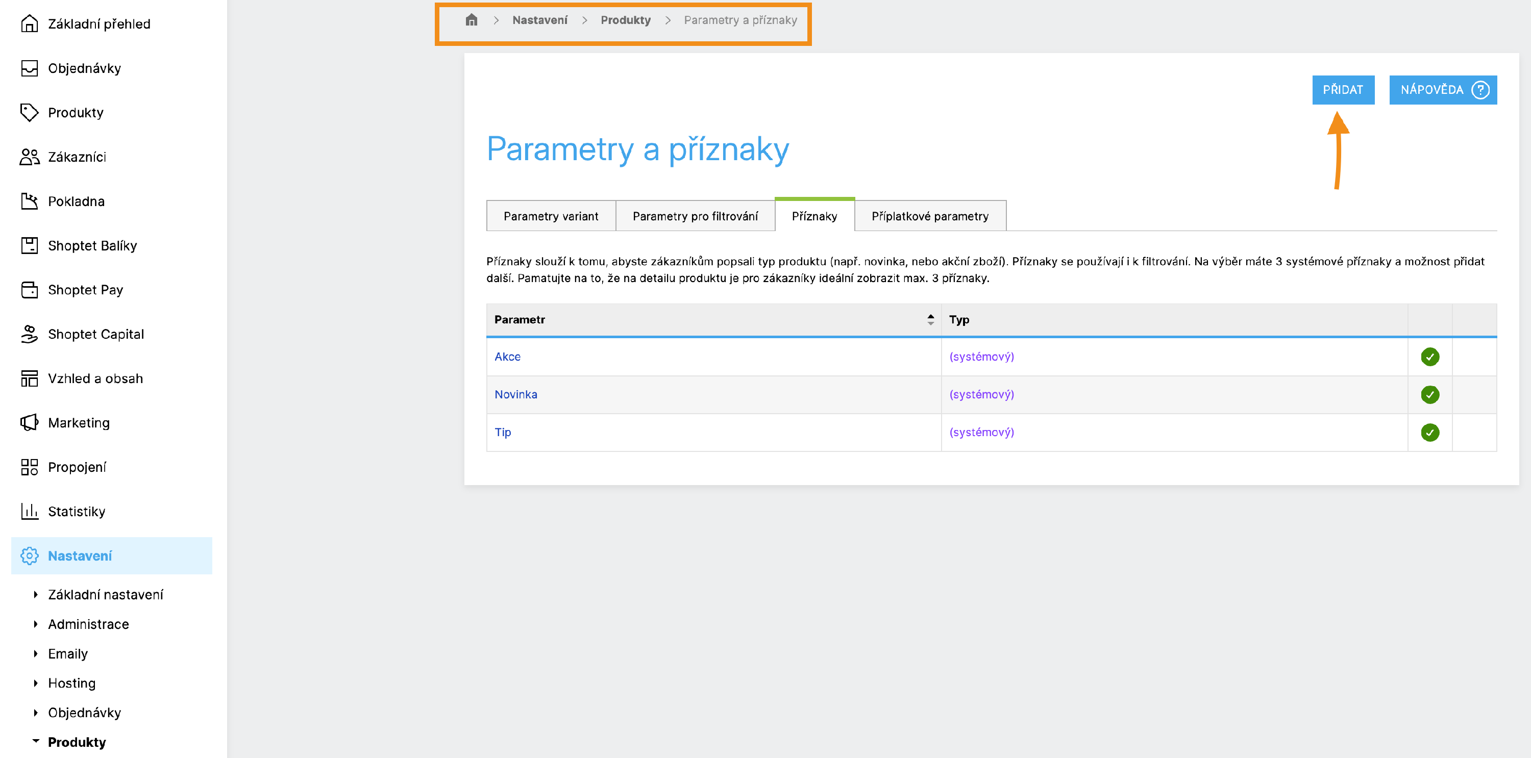Open Objednávky inbox icon in sidebar
This screenshot has width=1531, height=758.
point(29,68)
